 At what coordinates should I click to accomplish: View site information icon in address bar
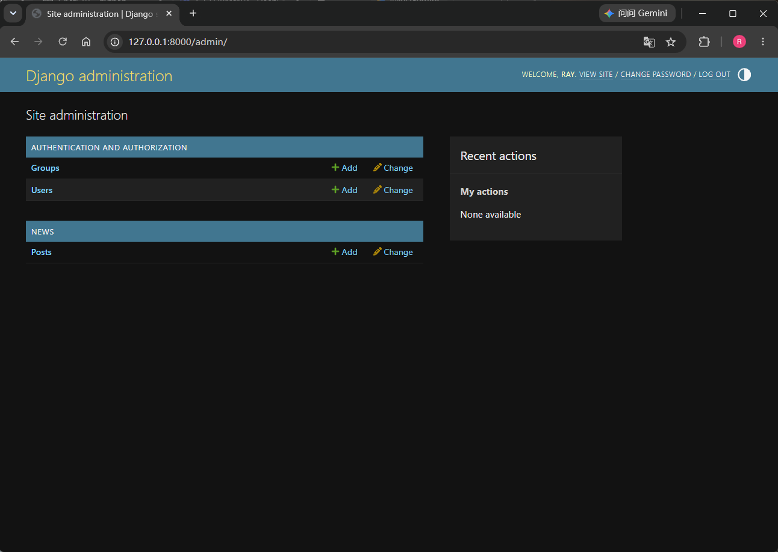[x=115, y=41]
